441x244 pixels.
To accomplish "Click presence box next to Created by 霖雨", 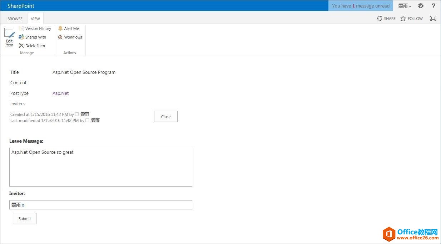I will click(77, 114).
